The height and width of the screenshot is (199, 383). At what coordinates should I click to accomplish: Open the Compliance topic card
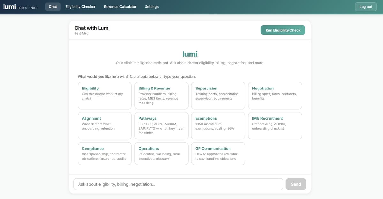[x=104, y=153]
